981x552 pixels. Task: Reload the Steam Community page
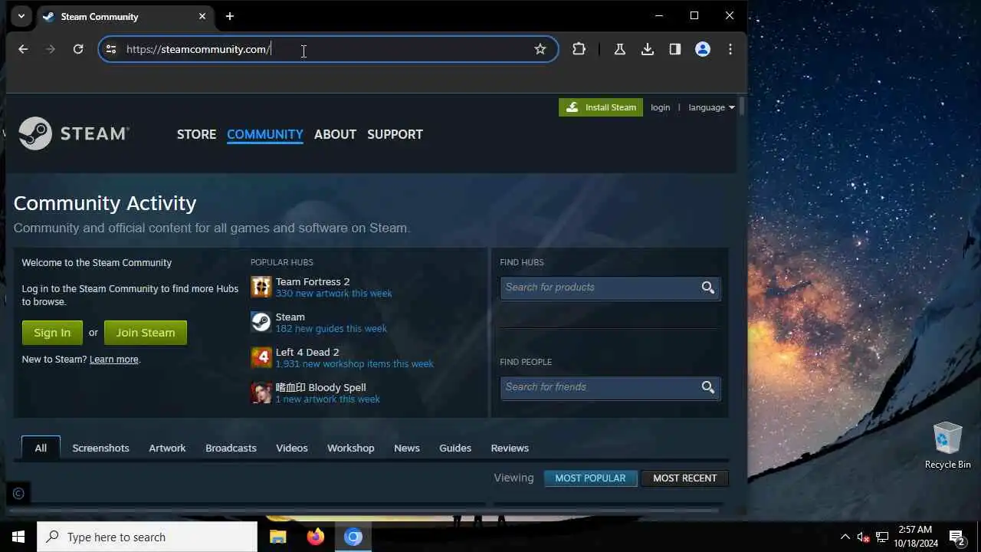[78, 49]
